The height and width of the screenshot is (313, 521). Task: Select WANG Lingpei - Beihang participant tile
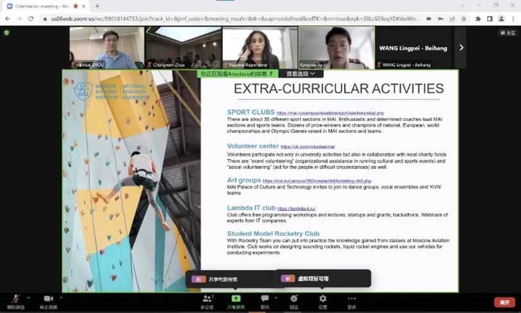tap(414, 47)
